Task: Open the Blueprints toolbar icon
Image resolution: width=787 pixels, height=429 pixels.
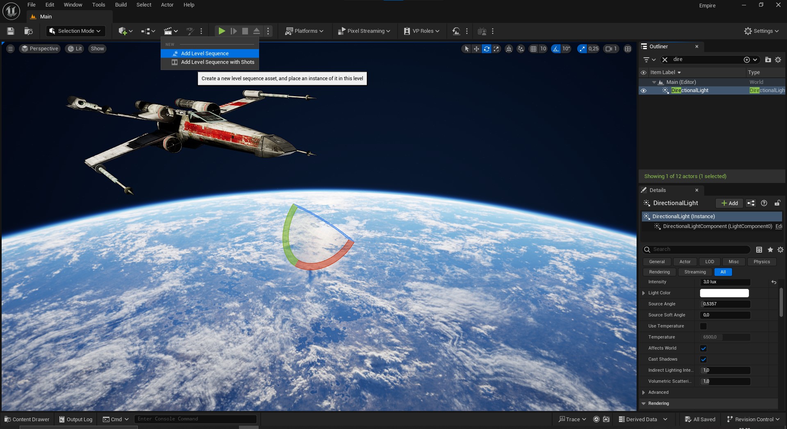Action: click(148, 31)
